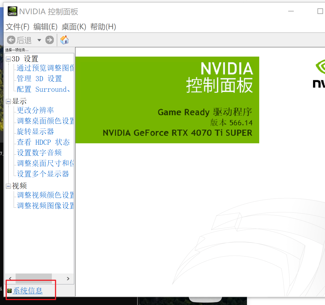This screenshot has width=325, height=305.
Task: Open 更改分辨率 task
Action: point(35,110)
